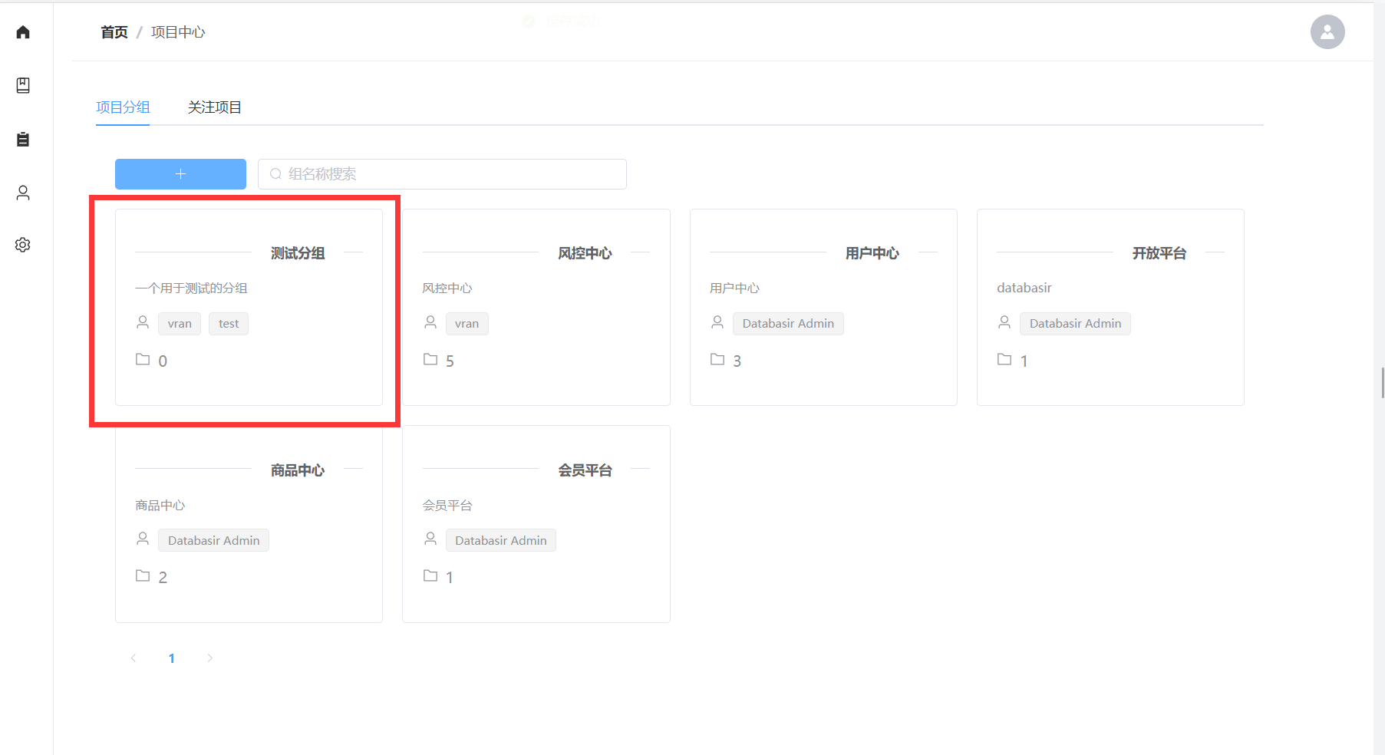The width and height of the screenshot is (1385, 755).
Task: Click the 首页 breadcrumb link
Action: tap(114, 32)
